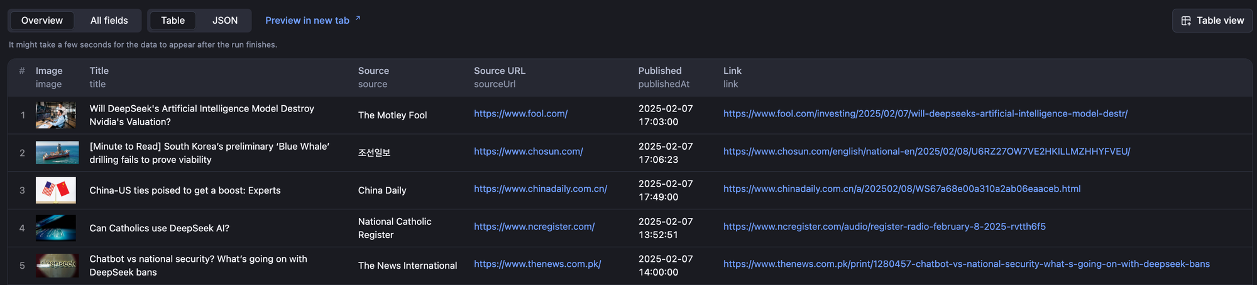The height and width of the screenshot is (285, 1257).
Task: Select the JSON format tab
Action: point(225,21)
